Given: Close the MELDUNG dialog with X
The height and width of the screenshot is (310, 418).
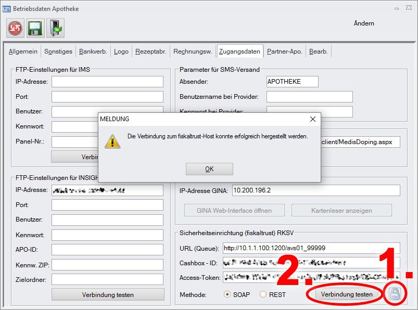Looking at the screenshot, I should point(312,119).
